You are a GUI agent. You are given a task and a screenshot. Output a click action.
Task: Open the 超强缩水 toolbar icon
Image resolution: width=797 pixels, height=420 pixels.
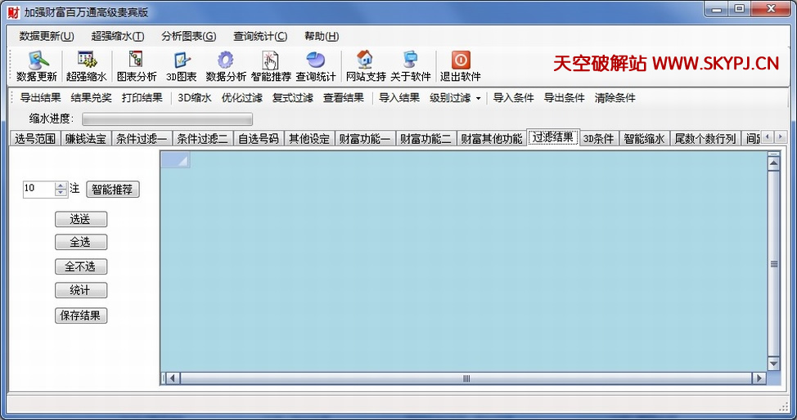[86, 61]
